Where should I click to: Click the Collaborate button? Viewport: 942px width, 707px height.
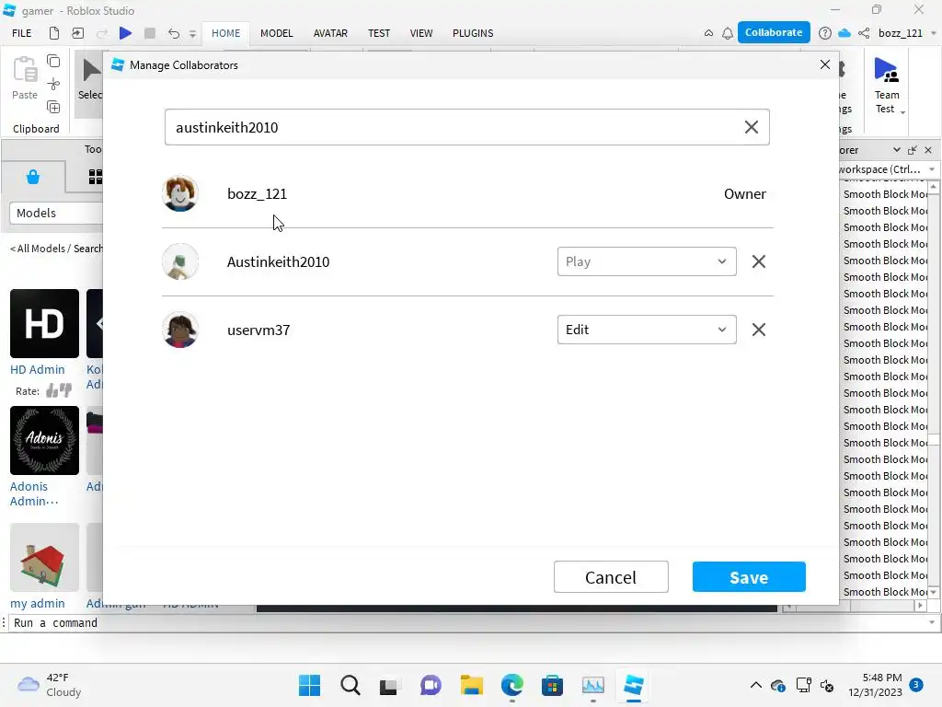click(x=773, y=32)
